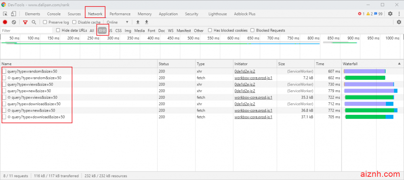Open the DevTools three-dot customize menu

coord(399,14)
